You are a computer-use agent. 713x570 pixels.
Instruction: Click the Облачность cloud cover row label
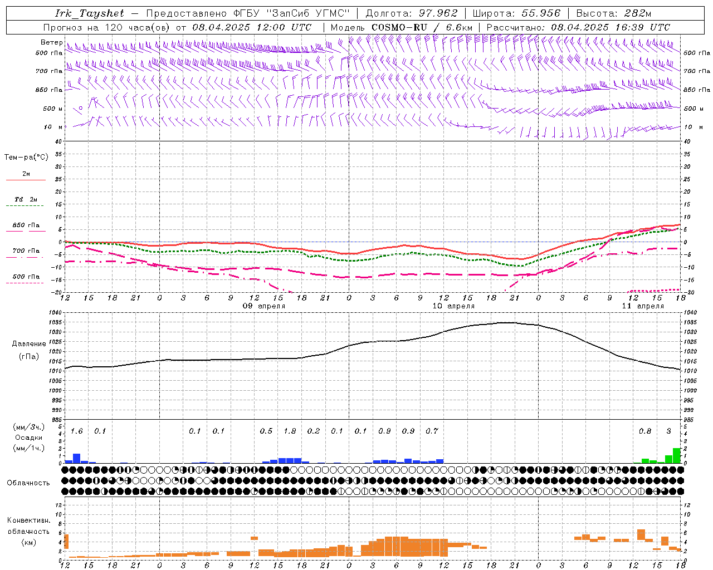coord(28,483)
